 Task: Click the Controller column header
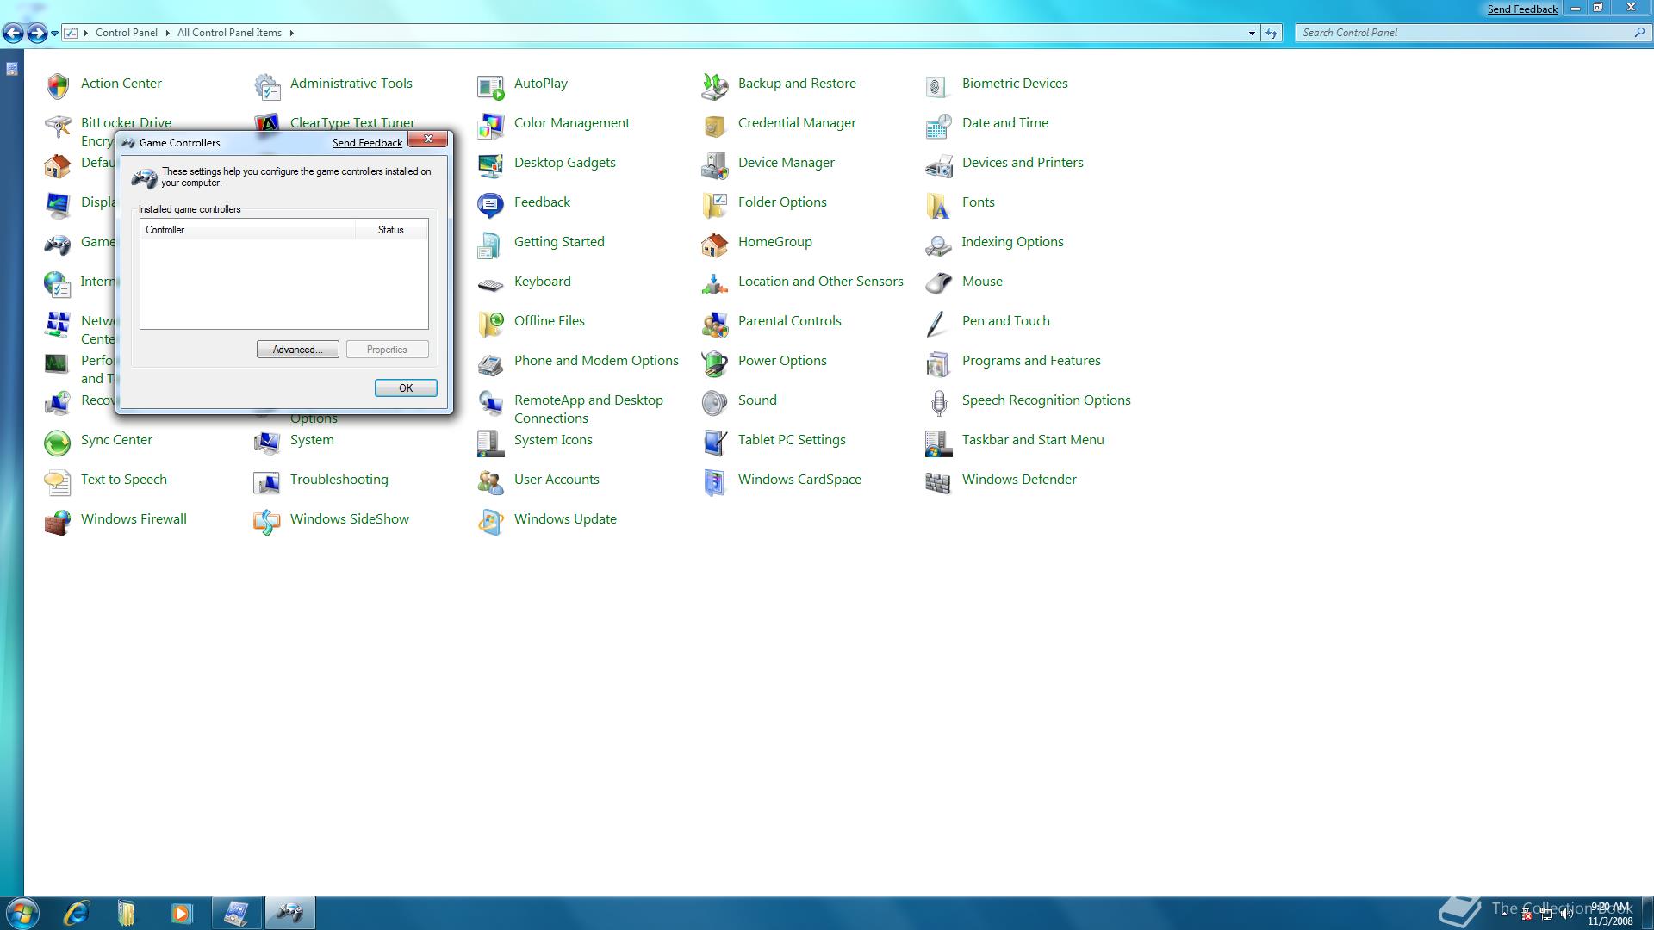(x=248, y=230)
